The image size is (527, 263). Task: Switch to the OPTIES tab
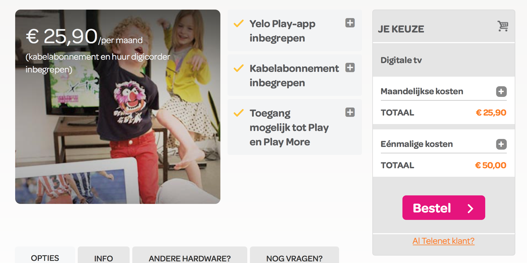(45, 258)
